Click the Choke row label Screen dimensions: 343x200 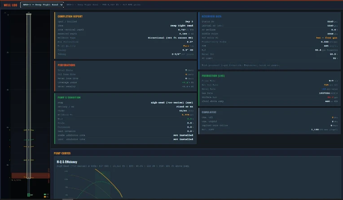coord(61,111)
